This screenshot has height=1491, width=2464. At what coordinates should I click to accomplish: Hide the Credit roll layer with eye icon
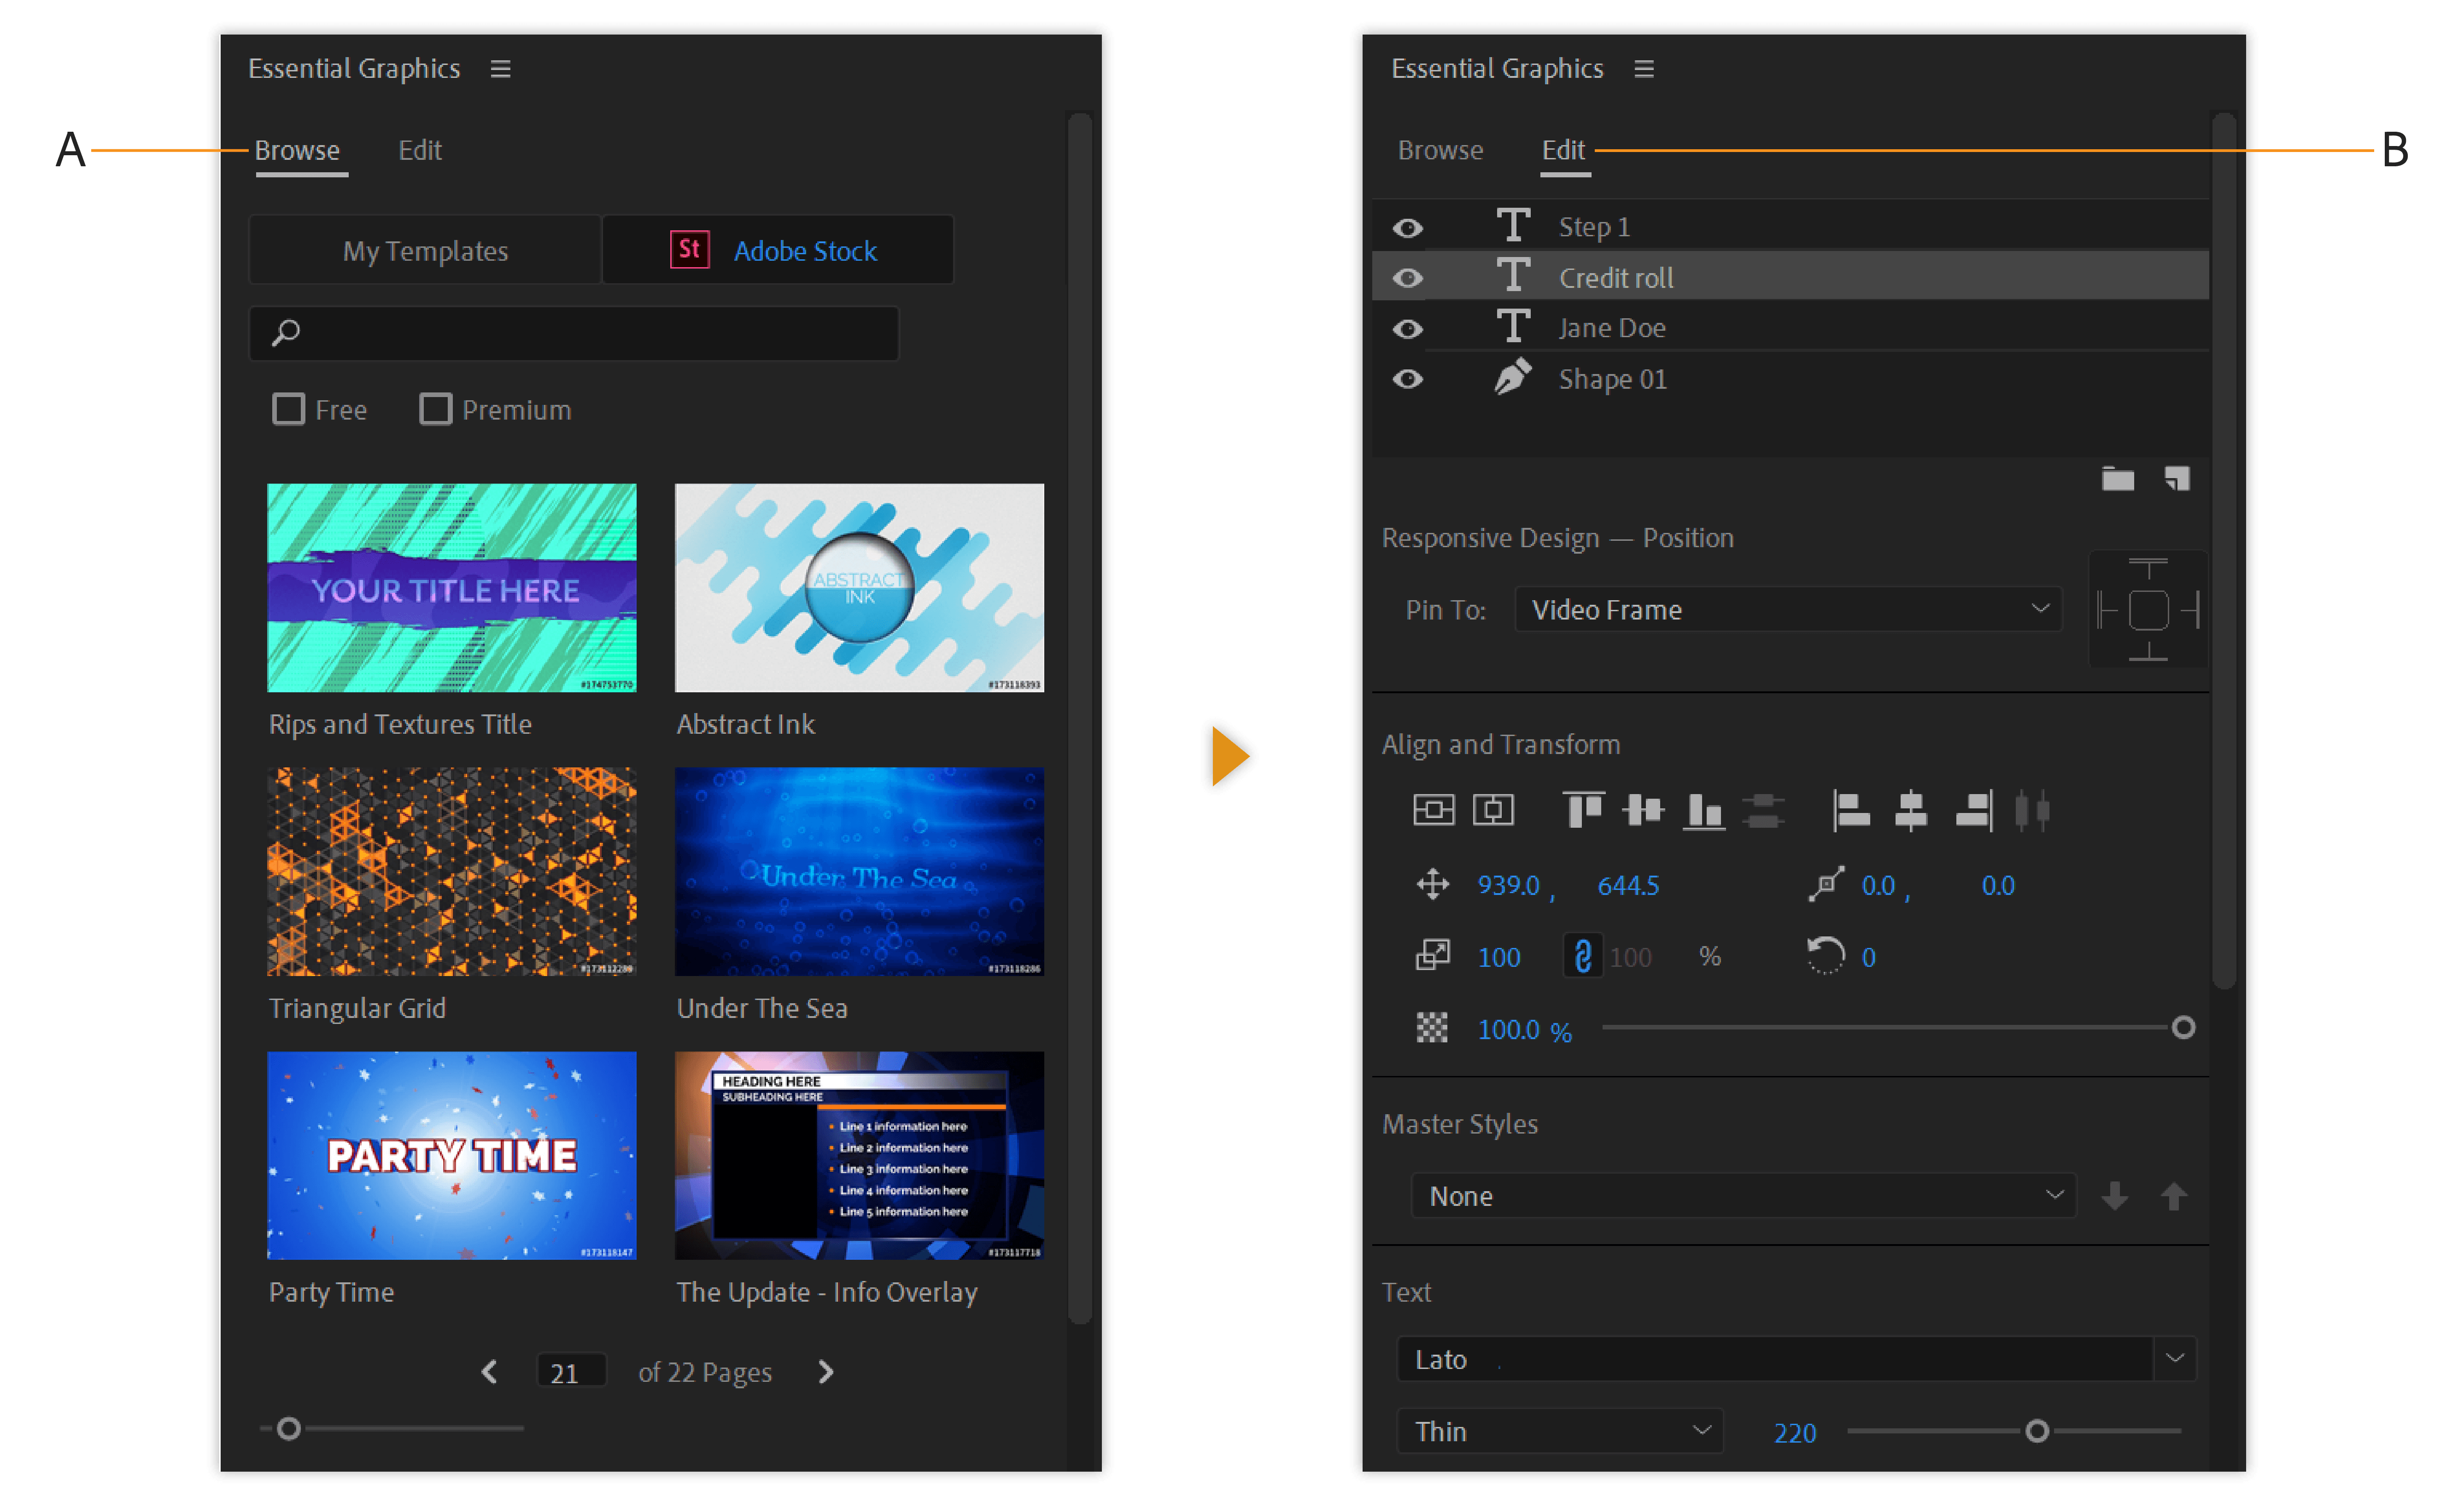1408,278
